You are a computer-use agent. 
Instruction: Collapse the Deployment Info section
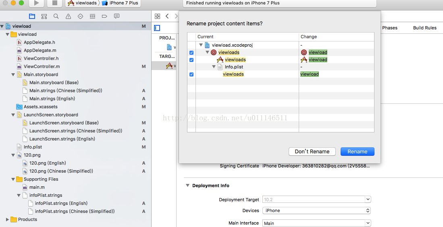(187, 186)
